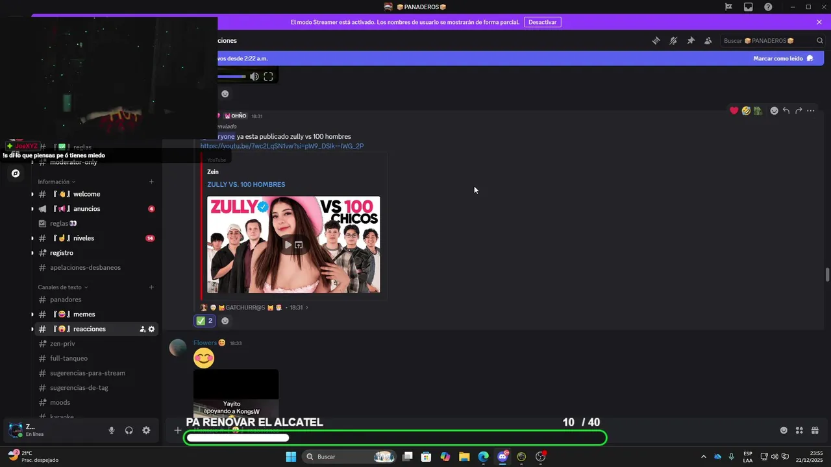Open add reaction smiley in message toolbar

pos(774,111)
